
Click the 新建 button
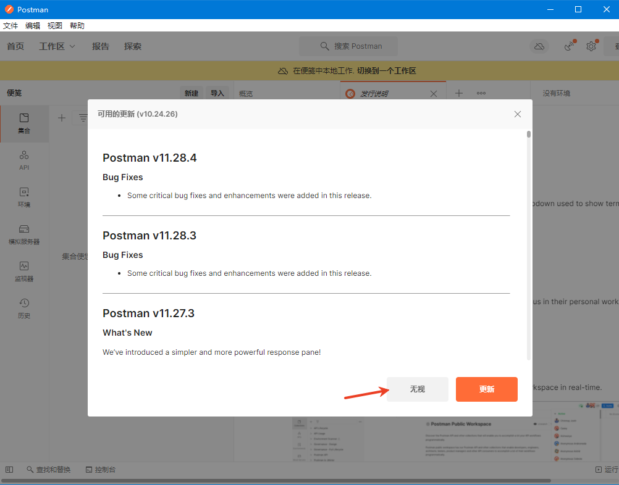(x=192, y=93)
